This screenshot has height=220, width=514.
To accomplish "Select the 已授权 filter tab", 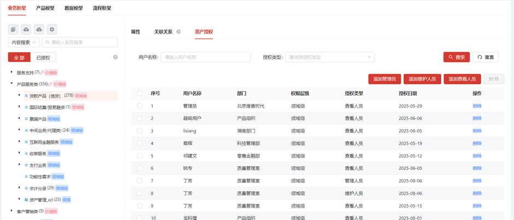I will pyautogui.click(x=43, y=57).
